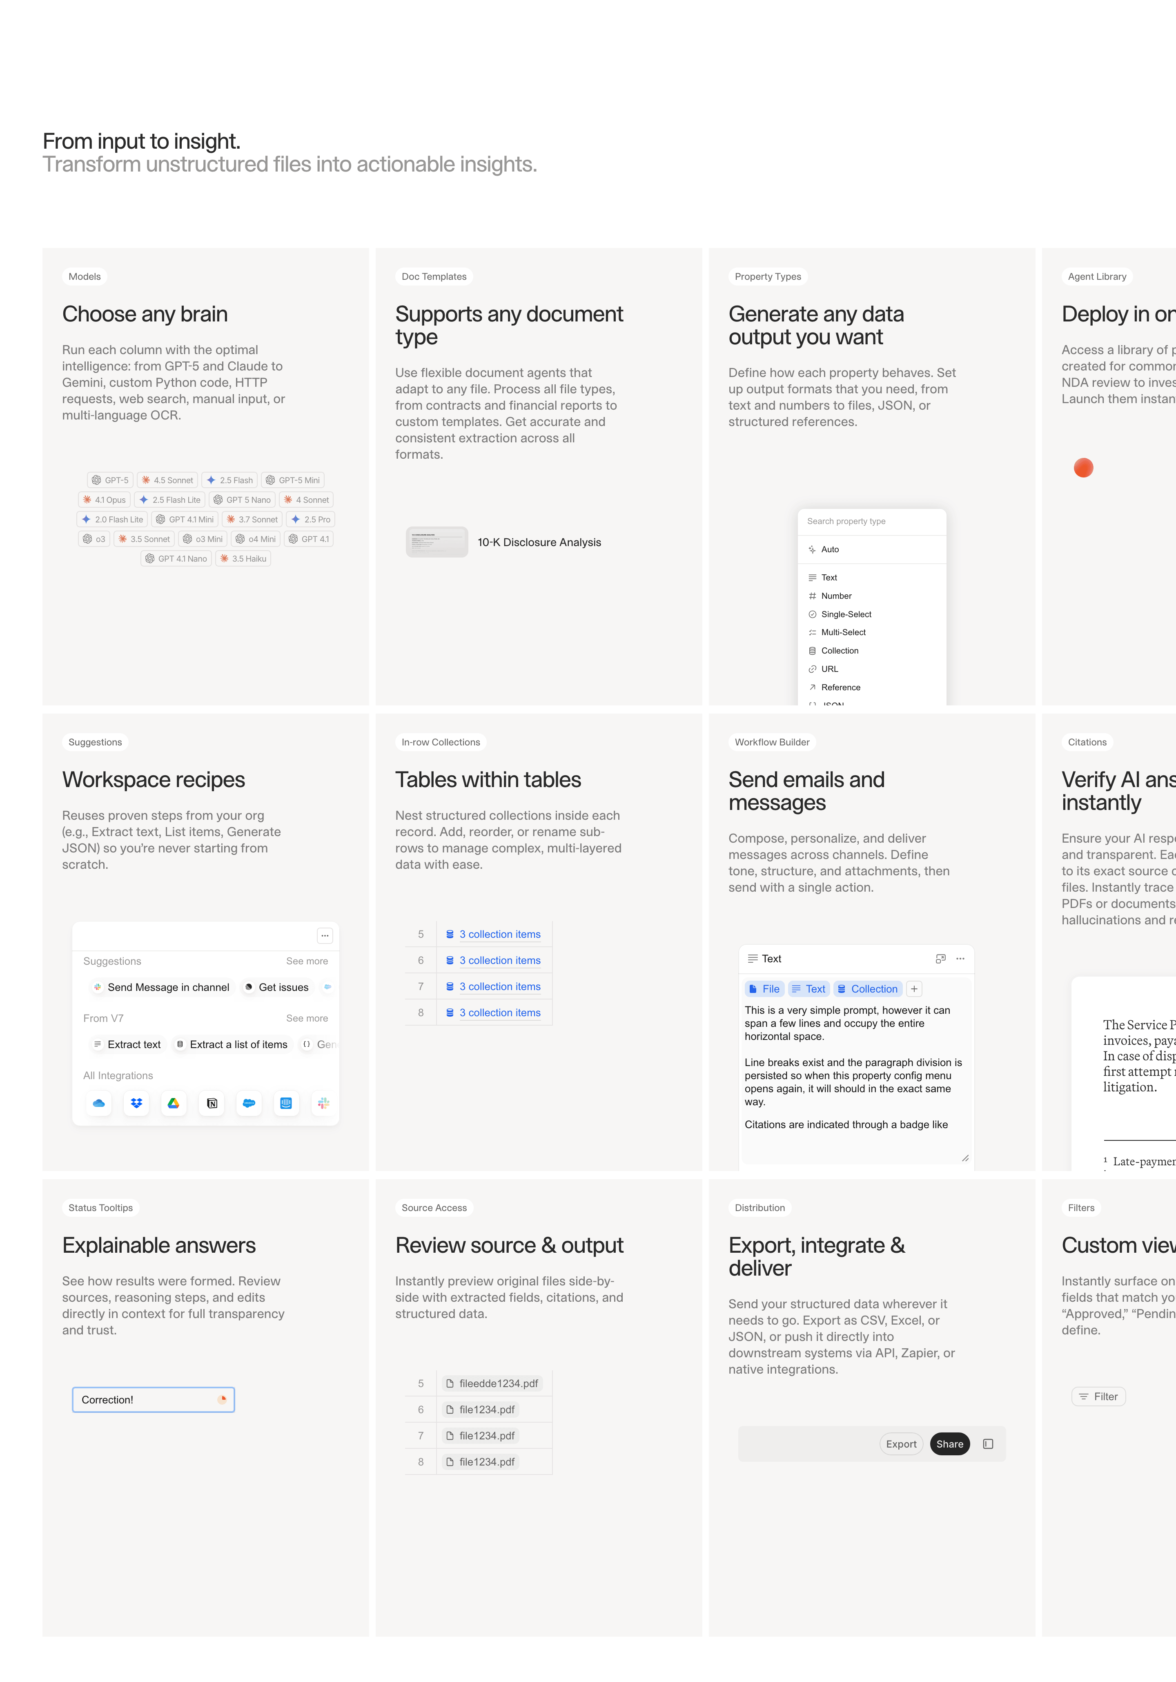1176x1682 pixels.
Task: Select the 3.5 Haiku model chip
Action: pyautogui.click(x=243, y=559)
